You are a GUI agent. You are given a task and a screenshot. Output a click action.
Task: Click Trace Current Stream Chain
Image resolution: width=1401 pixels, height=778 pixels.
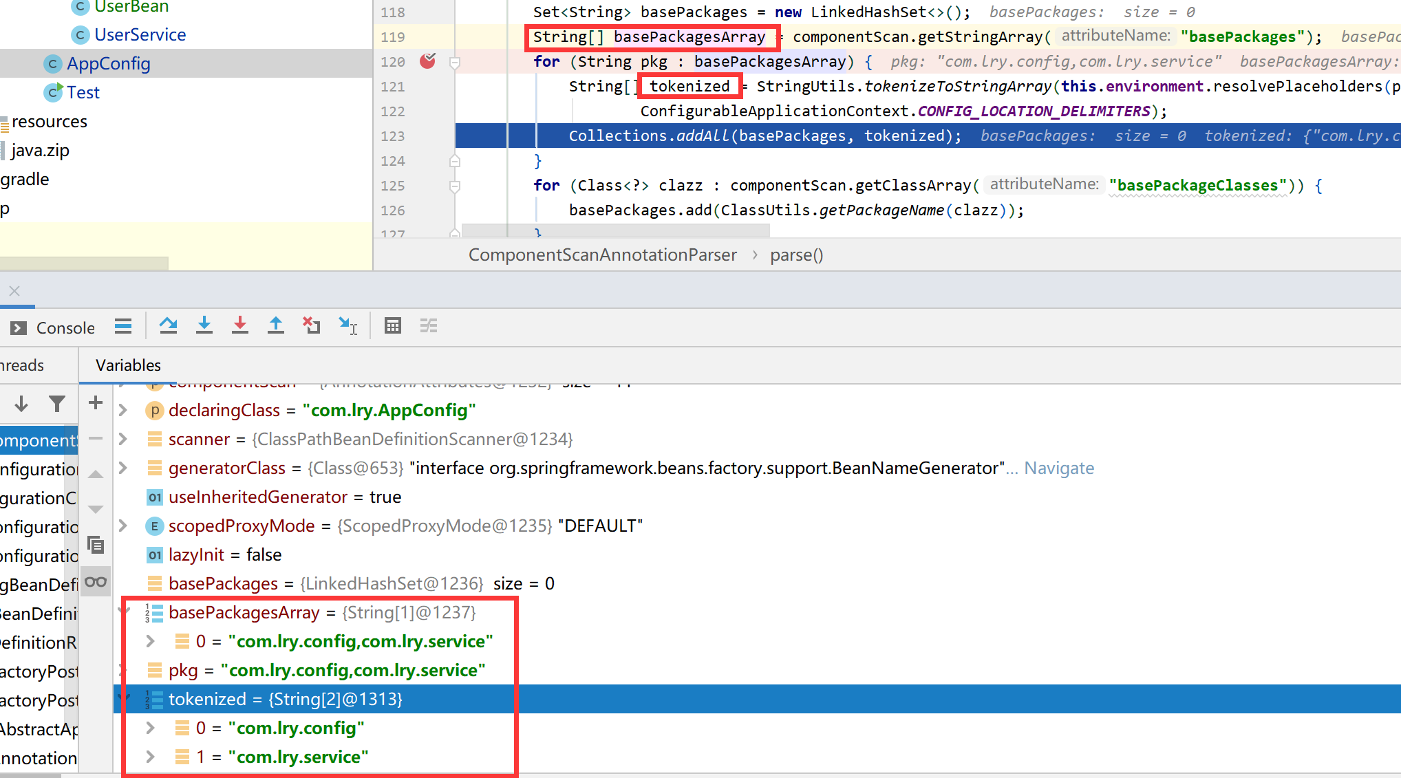coord(429,326)
